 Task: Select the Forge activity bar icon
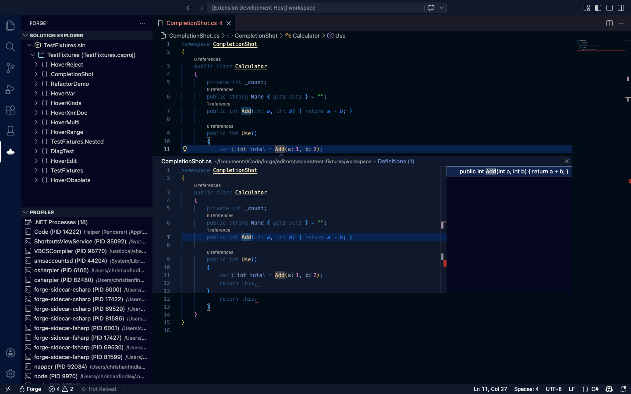(11, 152)
